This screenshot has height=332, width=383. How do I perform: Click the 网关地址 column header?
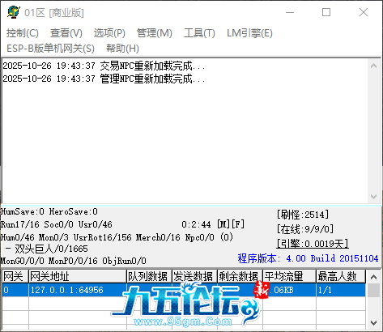(78, 276)
